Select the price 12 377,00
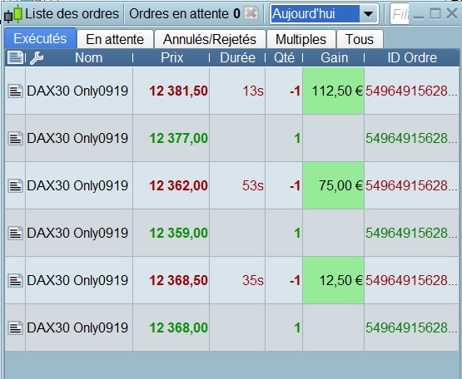This screenshot has width=462, height=379. (178, 138)
